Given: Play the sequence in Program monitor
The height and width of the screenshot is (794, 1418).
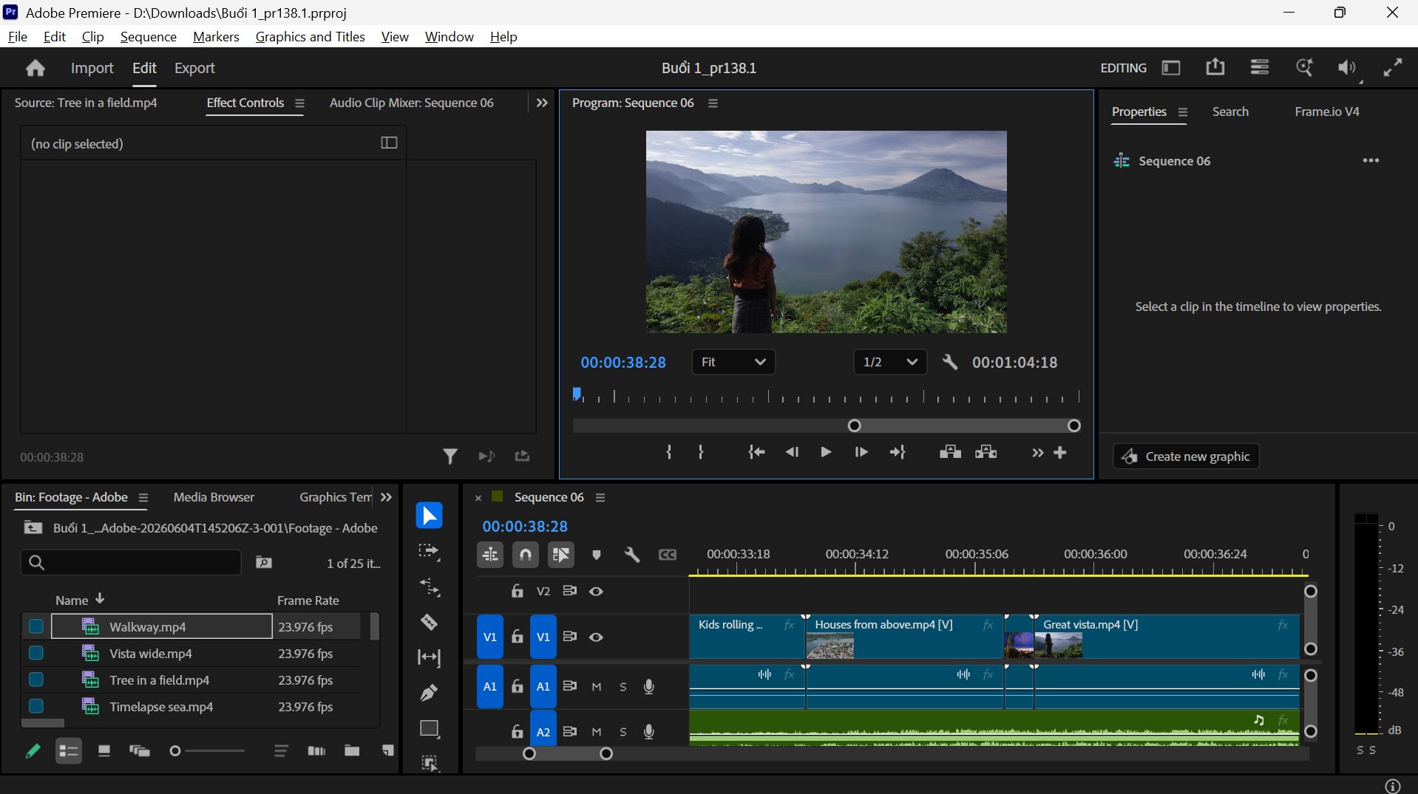Looking at the screenshot, I should (826, 452).
